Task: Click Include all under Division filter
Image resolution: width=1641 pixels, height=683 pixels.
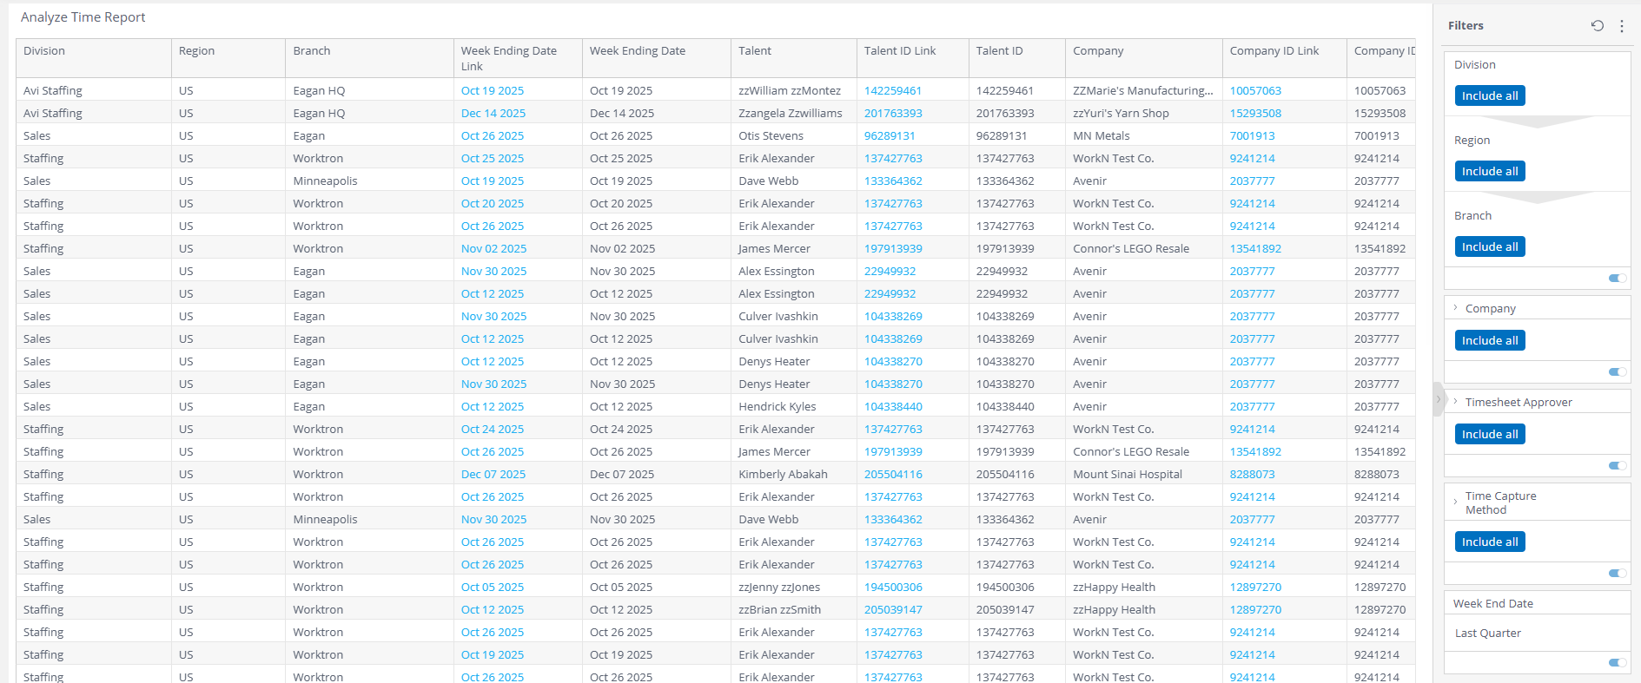Action: (1490, 95)
